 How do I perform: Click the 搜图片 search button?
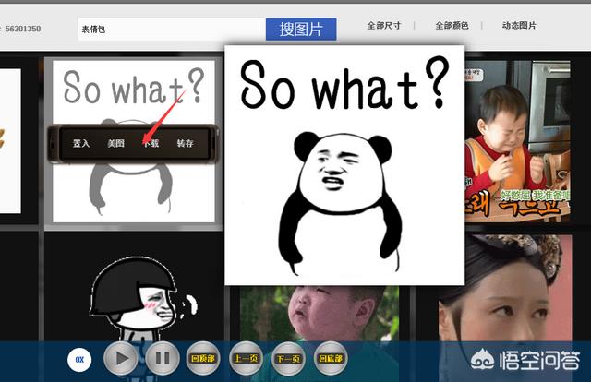(301, 30)
